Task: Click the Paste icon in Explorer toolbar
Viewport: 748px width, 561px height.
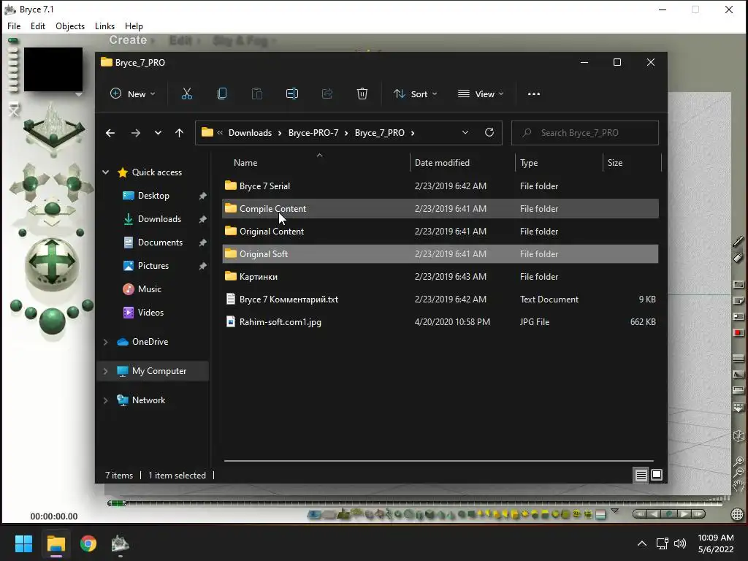Action: click(256, 94)
